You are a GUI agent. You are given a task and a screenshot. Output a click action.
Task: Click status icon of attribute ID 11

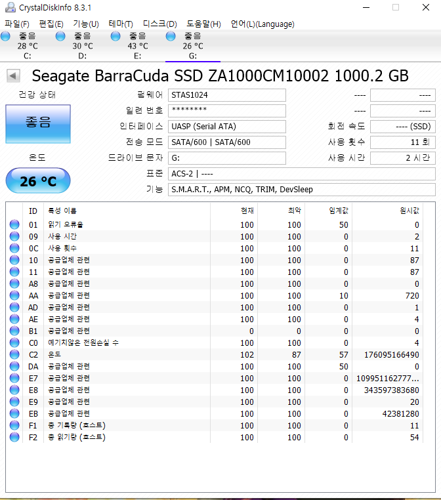[x=14, y=272]
